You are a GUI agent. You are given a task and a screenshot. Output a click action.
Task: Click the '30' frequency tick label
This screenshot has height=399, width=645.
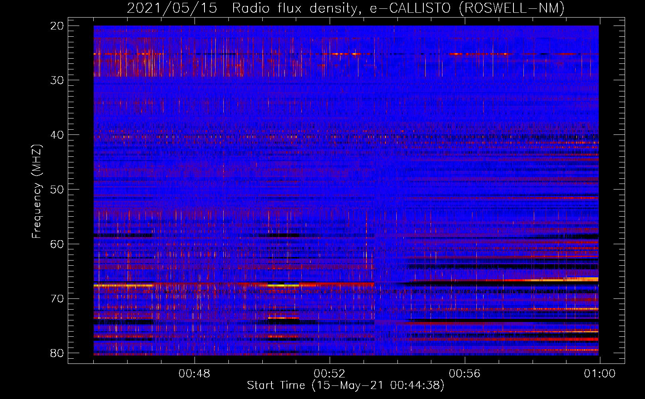point(57,80)
